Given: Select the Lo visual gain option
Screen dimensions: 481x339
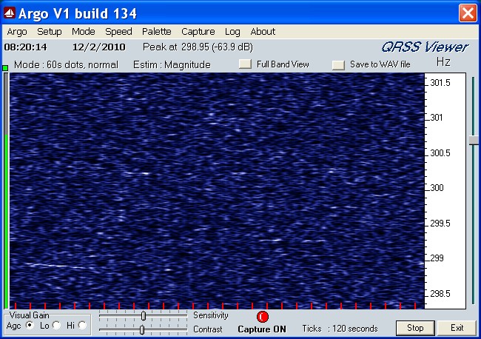Looking at the screenshot, I should coord(56,325).
